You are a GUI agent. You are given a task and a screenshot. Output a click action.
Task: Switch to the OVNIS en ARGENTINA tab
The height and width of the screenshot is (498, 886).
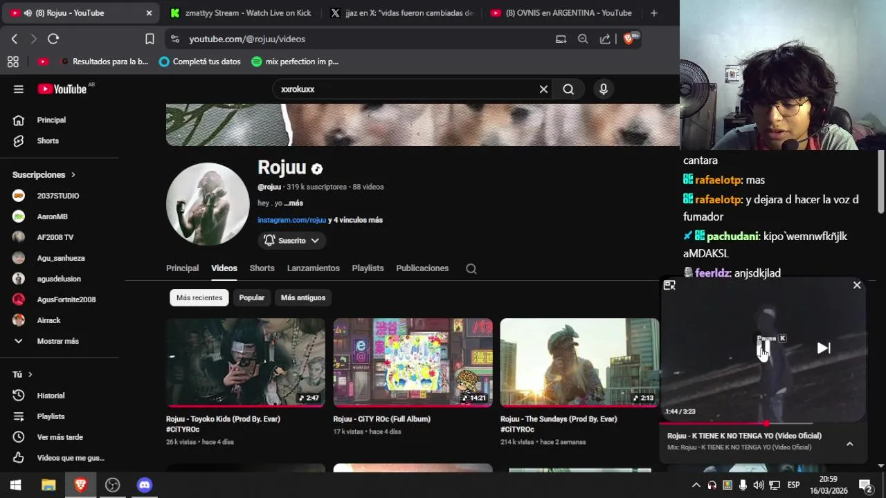point(561,13)
